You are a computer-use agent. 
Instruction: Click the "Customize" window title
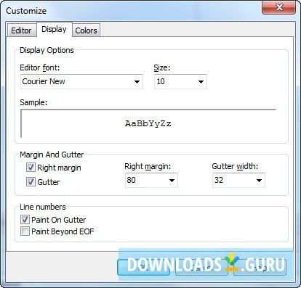coord(26,11)
